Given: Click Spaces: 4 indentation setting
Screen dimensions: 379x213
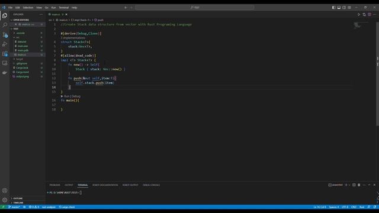Looking at the screenshot, I should click(334, 207).
